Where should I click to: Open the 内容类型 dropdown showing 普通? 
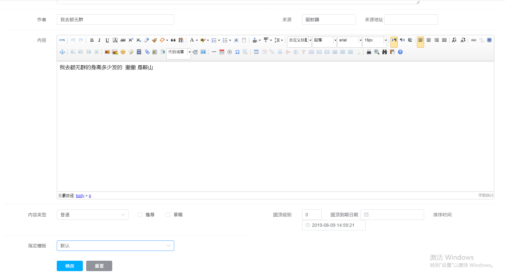click(x=92, y=215)
